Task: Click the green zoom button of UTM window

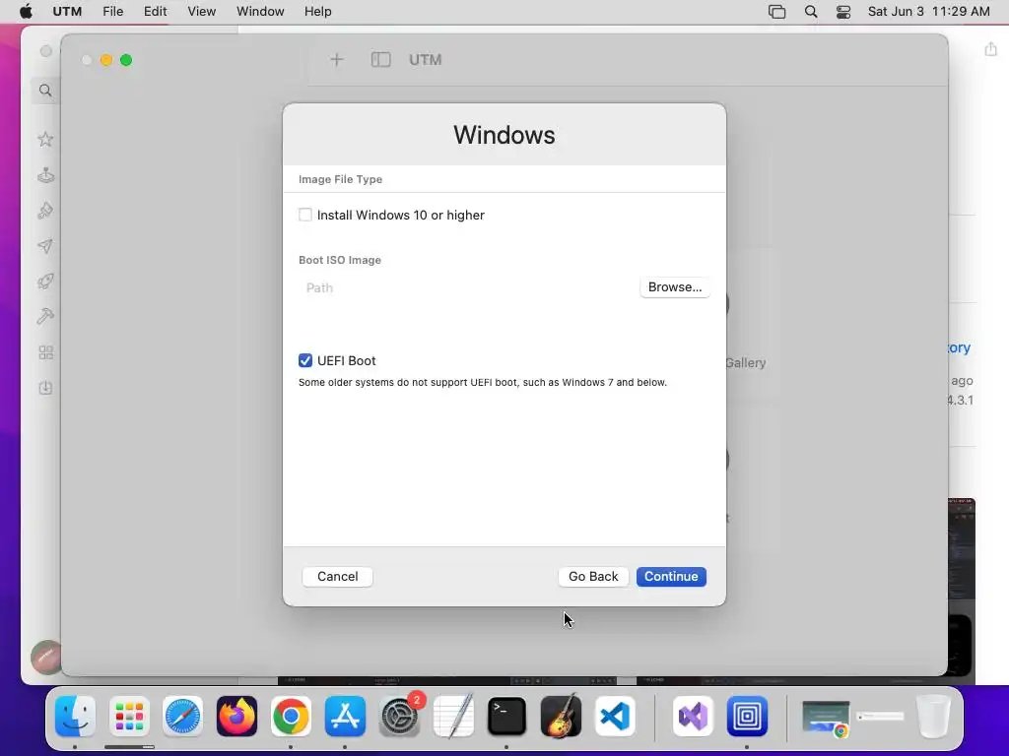Action: (126, 60)
